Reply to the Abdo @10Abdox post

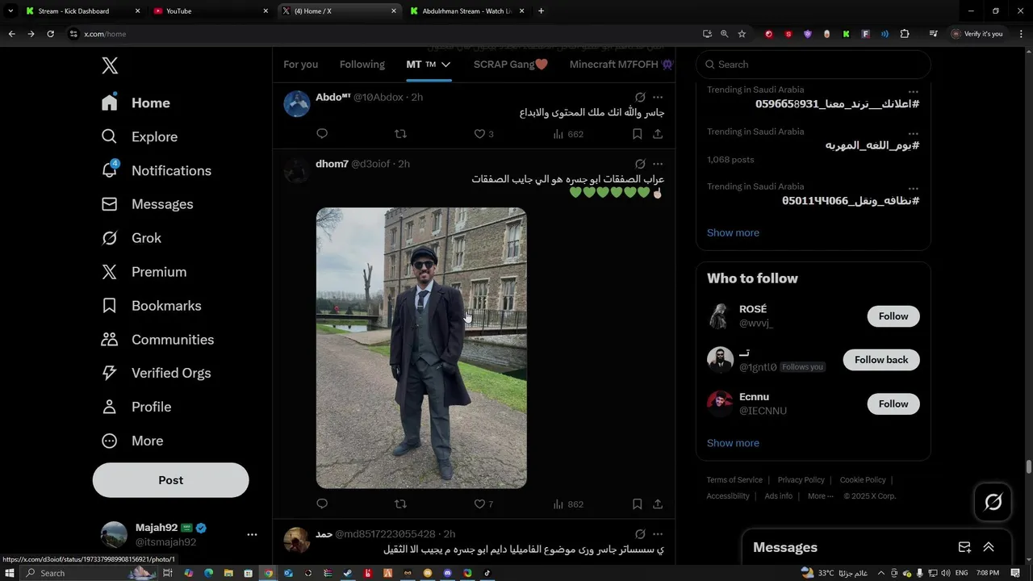tap(322, 134)
